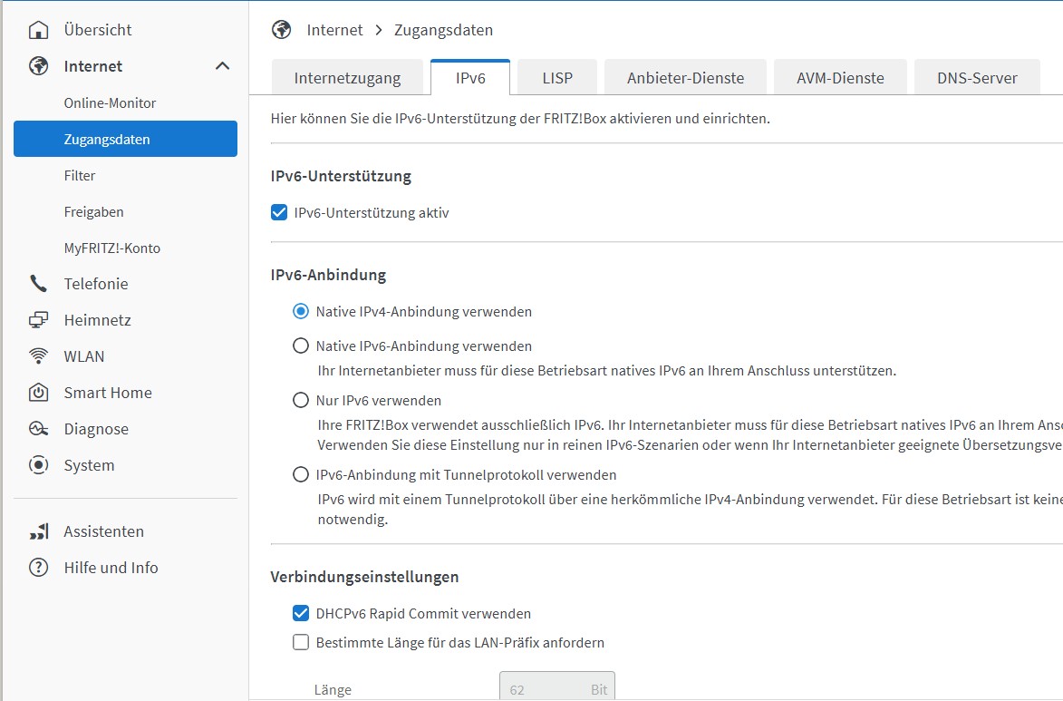Click the Verbindungseinstellungen heading

click(364, 577)
